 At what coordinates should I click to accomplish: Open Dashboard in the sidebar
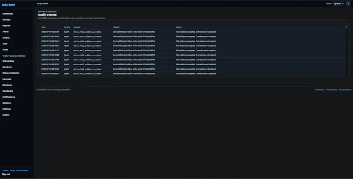click(x=8, y=14)
